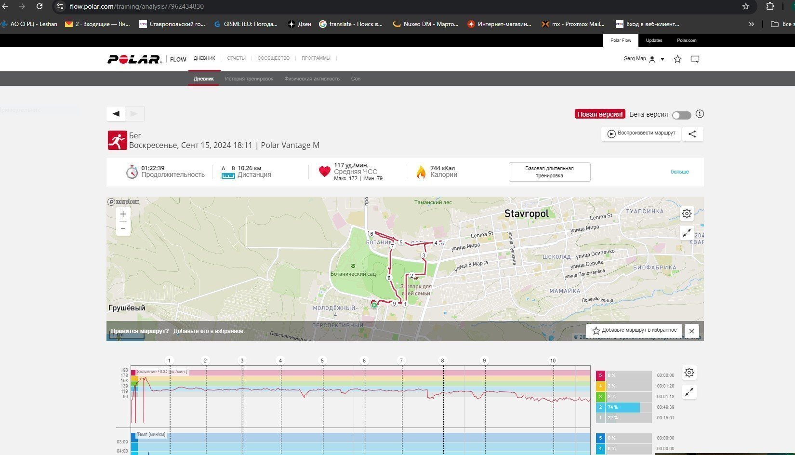795x455 pixels.
Task: Click the Новая версия! badge
Action: click(600, 114)
